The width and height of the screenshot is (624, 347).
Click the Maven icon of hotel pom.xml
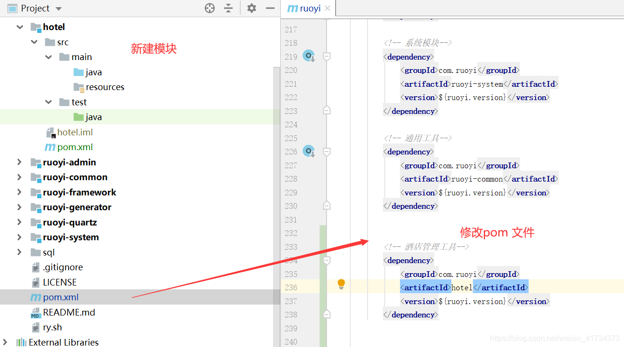click(50, 147)
